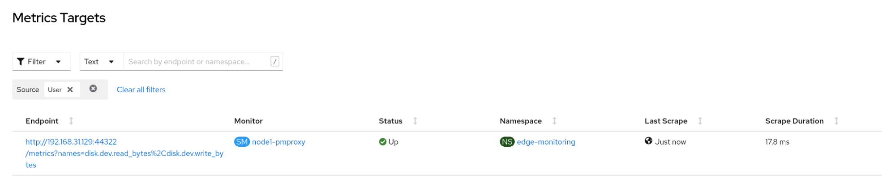Sort by Last Scrape column arrows

point(700,121)
